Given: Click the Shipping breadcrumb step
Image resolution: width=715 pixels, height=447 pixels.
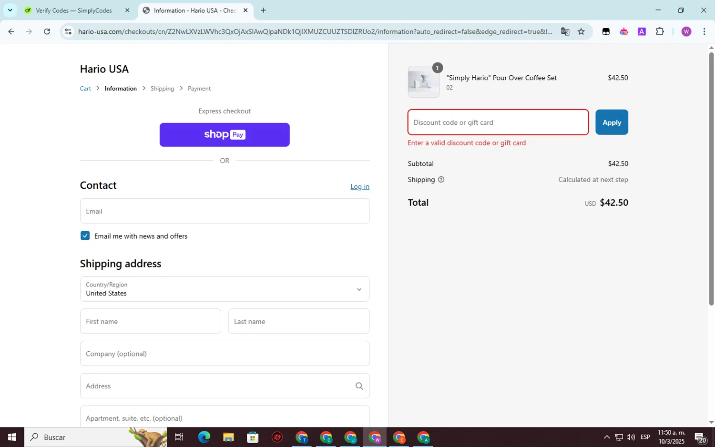Looking at the screenshot, I should pos(162,89).
